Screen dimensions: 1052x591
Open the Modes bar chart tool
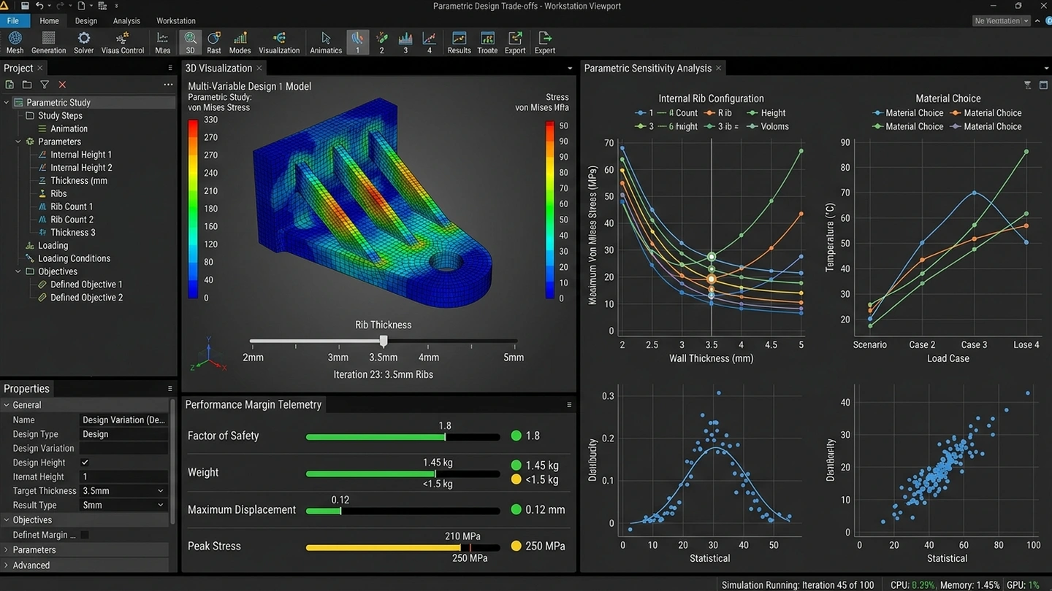click(240, 43)
